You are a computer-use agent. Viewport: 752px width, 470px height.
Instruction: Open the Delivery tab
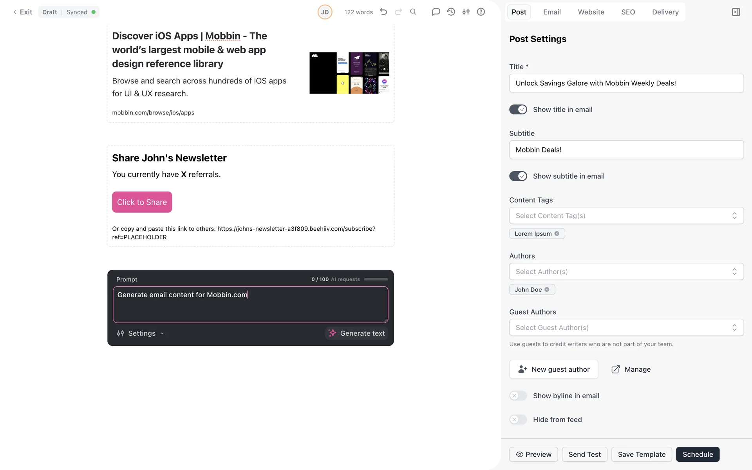pos(665,12)
